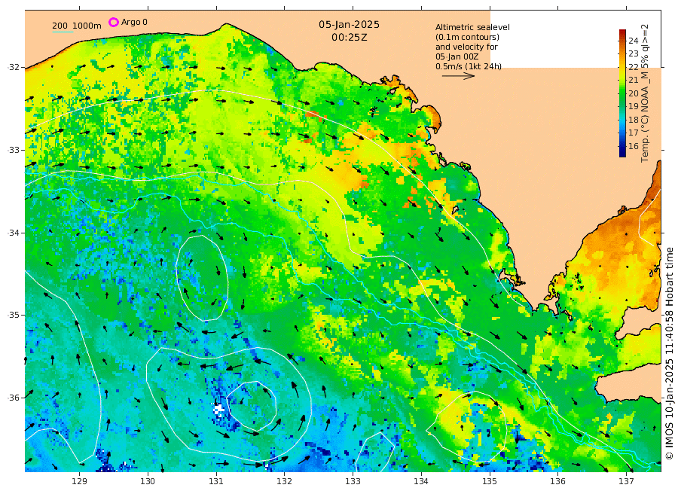The width and height of the screenshot is (678, 497).
Task: Click the temperature color scale bar
Action: [622, 93]
